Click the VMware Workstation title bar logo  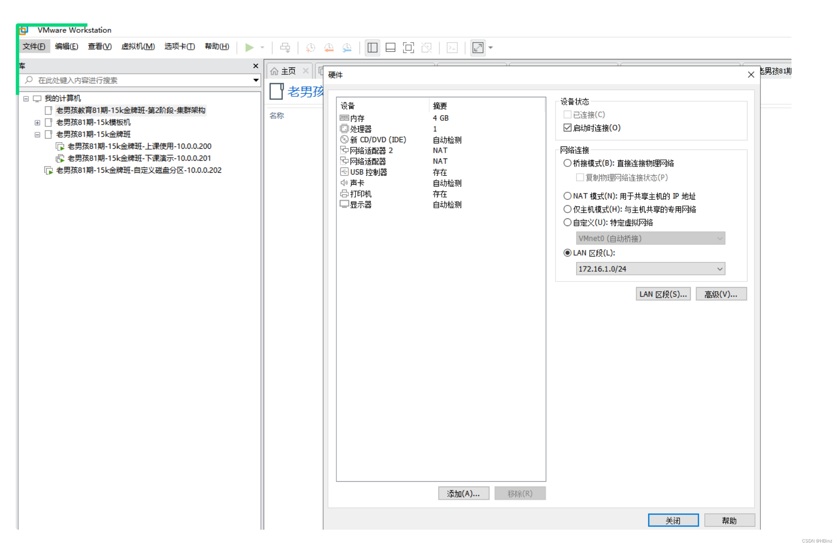pyautogui.click(x=24, y=30)
